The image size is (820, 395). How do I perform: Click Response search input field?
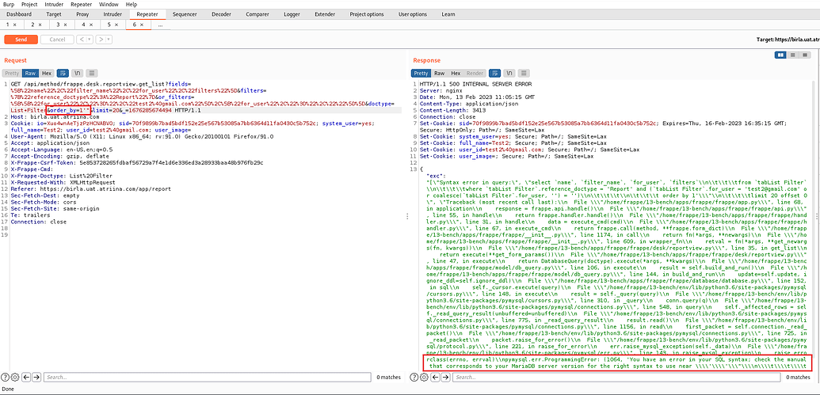(616, 377)
